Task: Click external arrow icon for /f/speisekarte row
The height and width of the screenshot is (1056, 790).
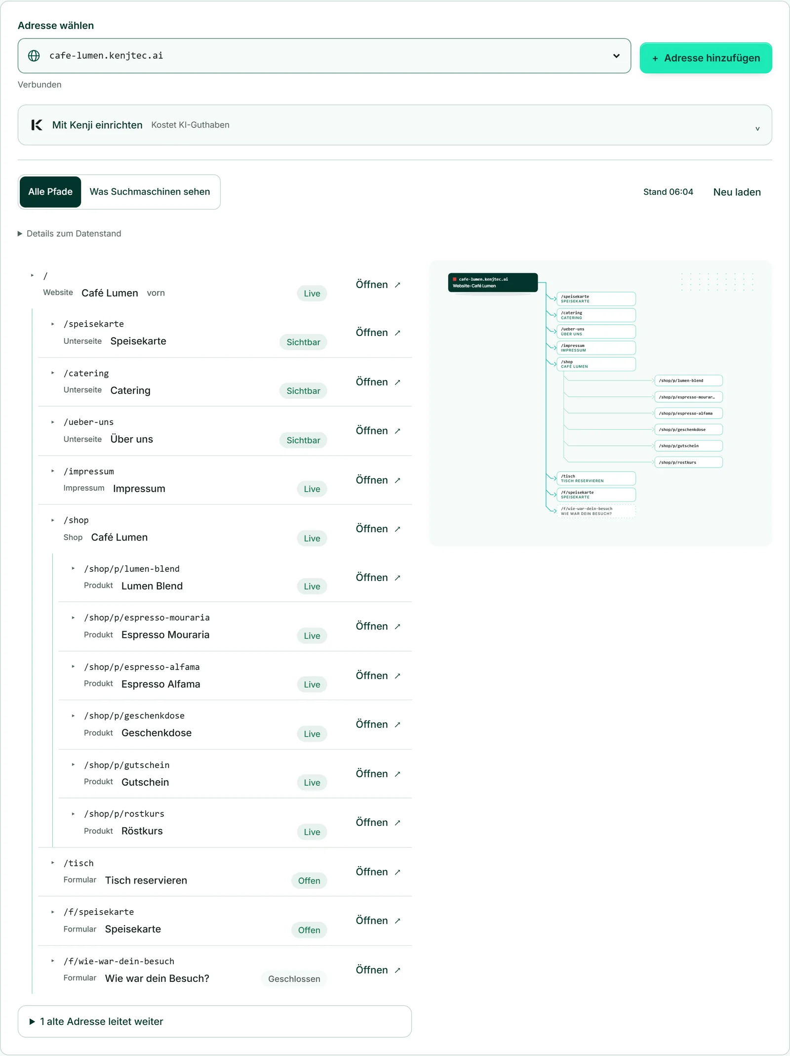Action: (x=397, y=921)
